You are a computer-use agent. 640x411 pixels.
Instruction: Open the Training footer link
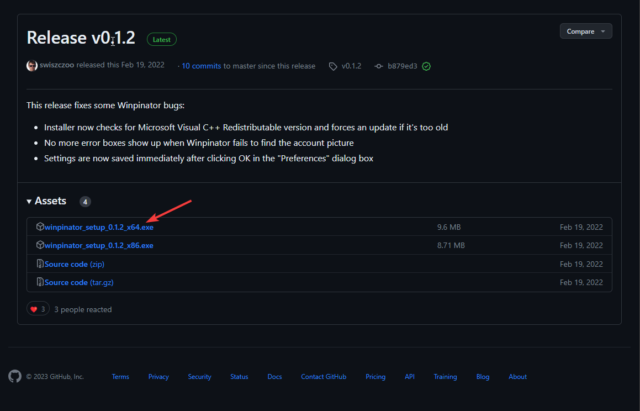(445, 377)
